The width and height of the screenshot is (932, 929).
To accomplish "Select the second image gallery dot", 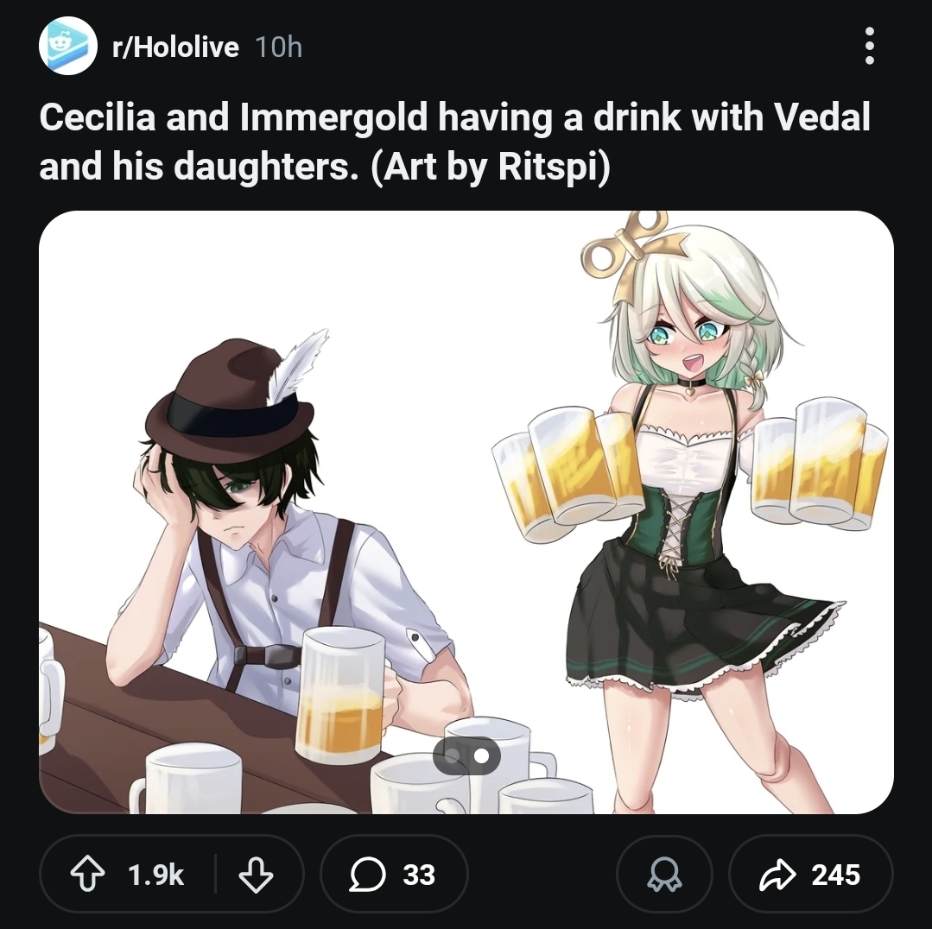I will tap(481, 755).
